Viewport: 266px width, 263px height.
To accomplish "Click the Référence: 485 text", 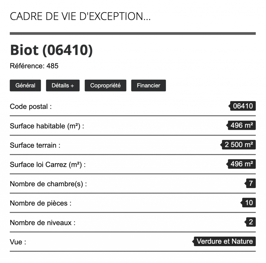I will pos(34,66).
